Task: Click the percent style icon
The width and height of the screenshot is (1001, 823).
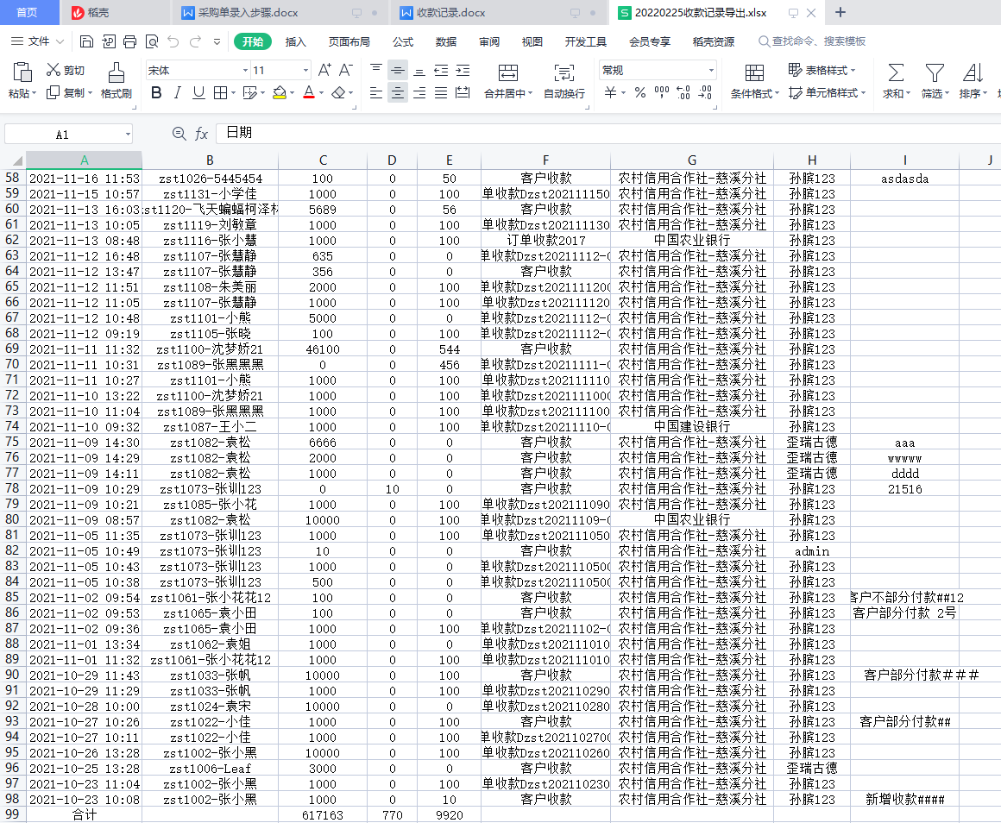Action: (x=639, y=93)
